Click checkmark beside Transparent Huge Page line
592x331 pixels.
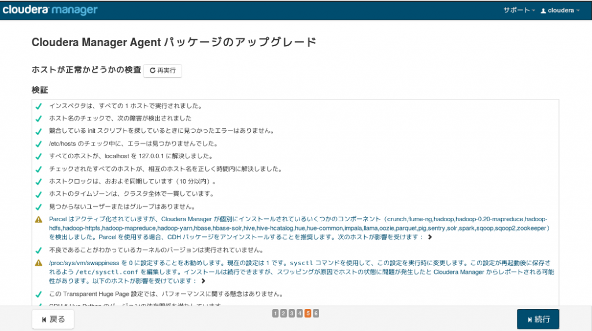click(x=39, y=294)
